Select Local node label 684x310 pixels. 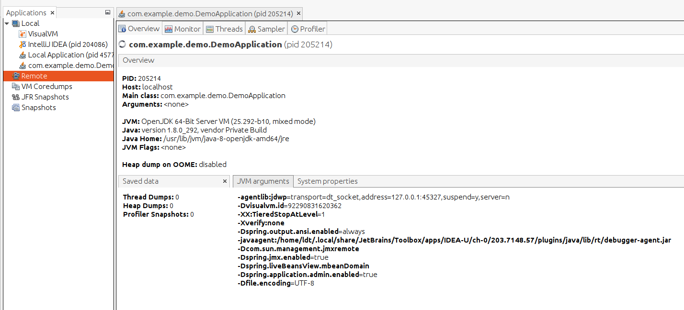[30, 23]
